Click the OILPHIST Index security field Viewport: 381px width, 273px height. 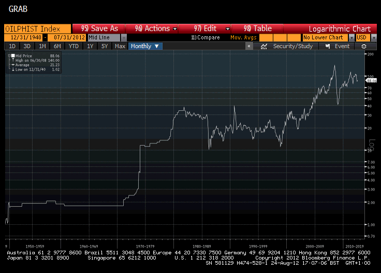(38, 29)
